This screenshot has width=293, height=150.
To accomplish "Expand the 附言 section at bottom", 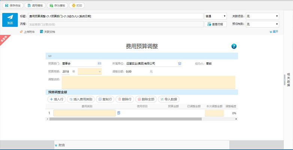I will coord(60,145).
